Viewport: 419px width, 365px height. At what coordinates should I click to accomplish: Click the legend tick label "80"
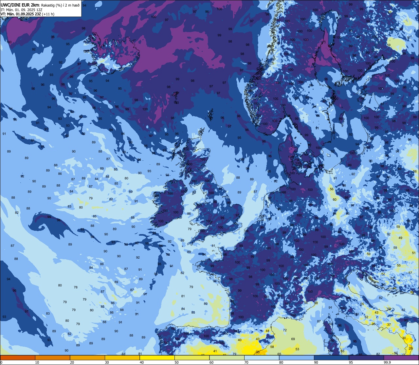(x=281, y=362)
